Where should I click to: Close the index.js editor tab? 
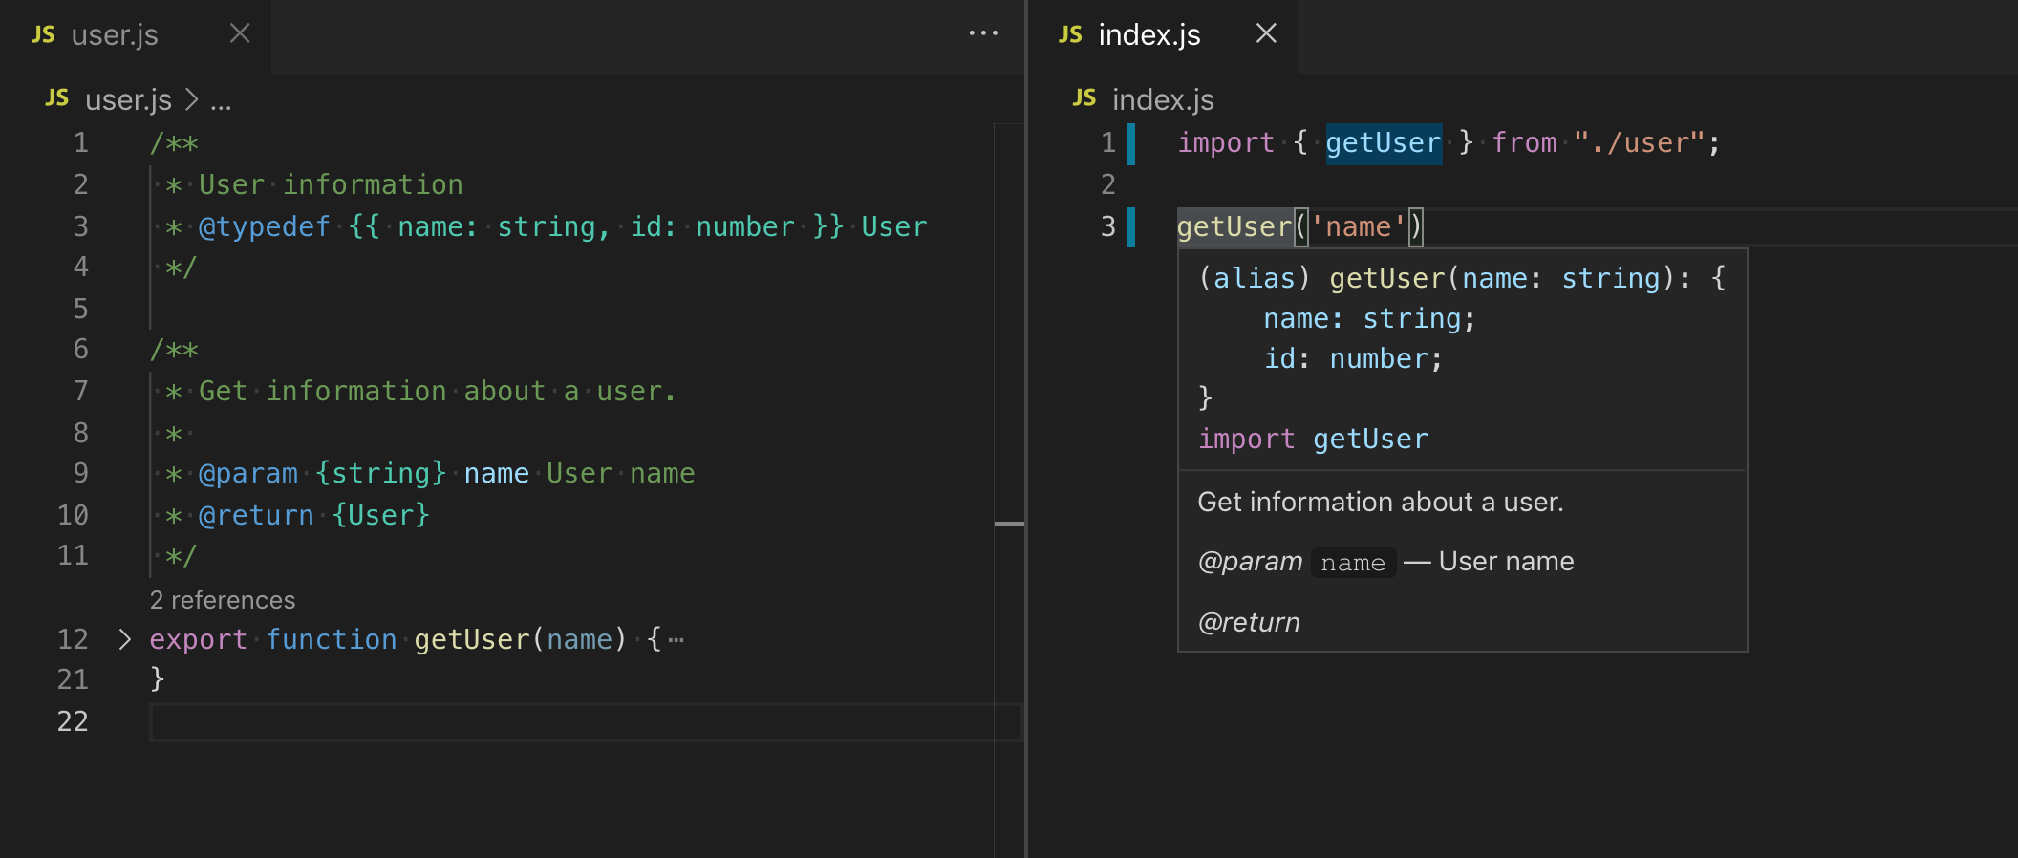click(1266, 34)
